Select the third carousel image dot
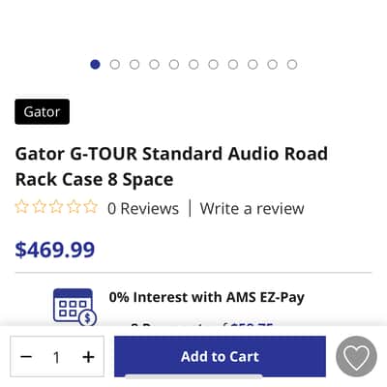 point(134,65)
